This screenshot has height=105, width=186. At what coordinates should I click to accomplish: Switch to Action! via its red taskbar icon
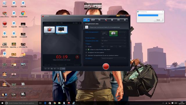[69, 103]
